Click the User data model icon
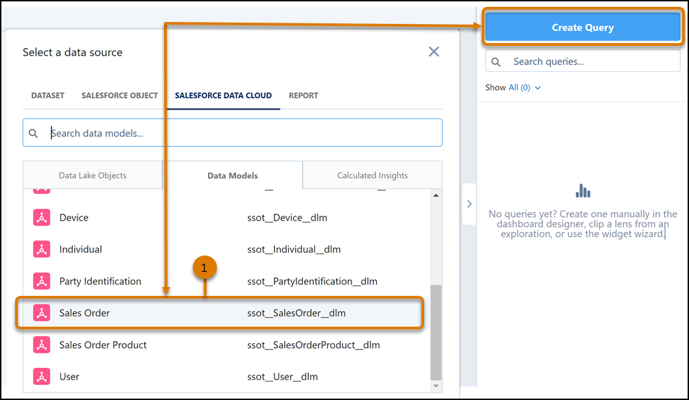The width and height of the screenshot is (689, 400). click(x=42, y=376)
